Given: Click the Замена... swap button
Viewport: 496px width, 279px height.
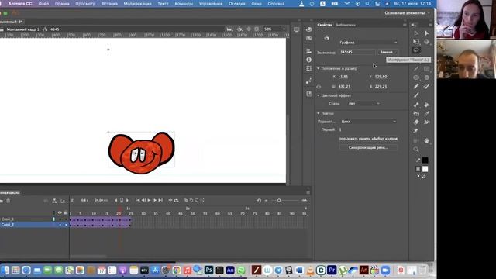Looking at the screenshot, I should 387,52.
